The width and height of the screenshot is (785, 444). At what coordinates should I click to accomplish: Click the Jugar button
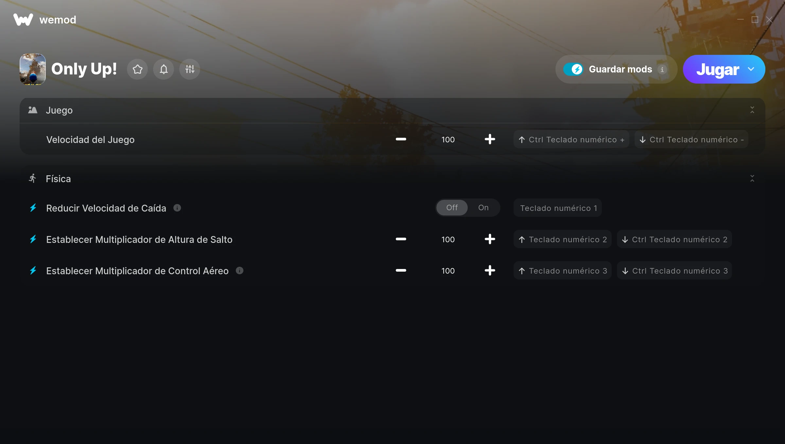point(718,69)
